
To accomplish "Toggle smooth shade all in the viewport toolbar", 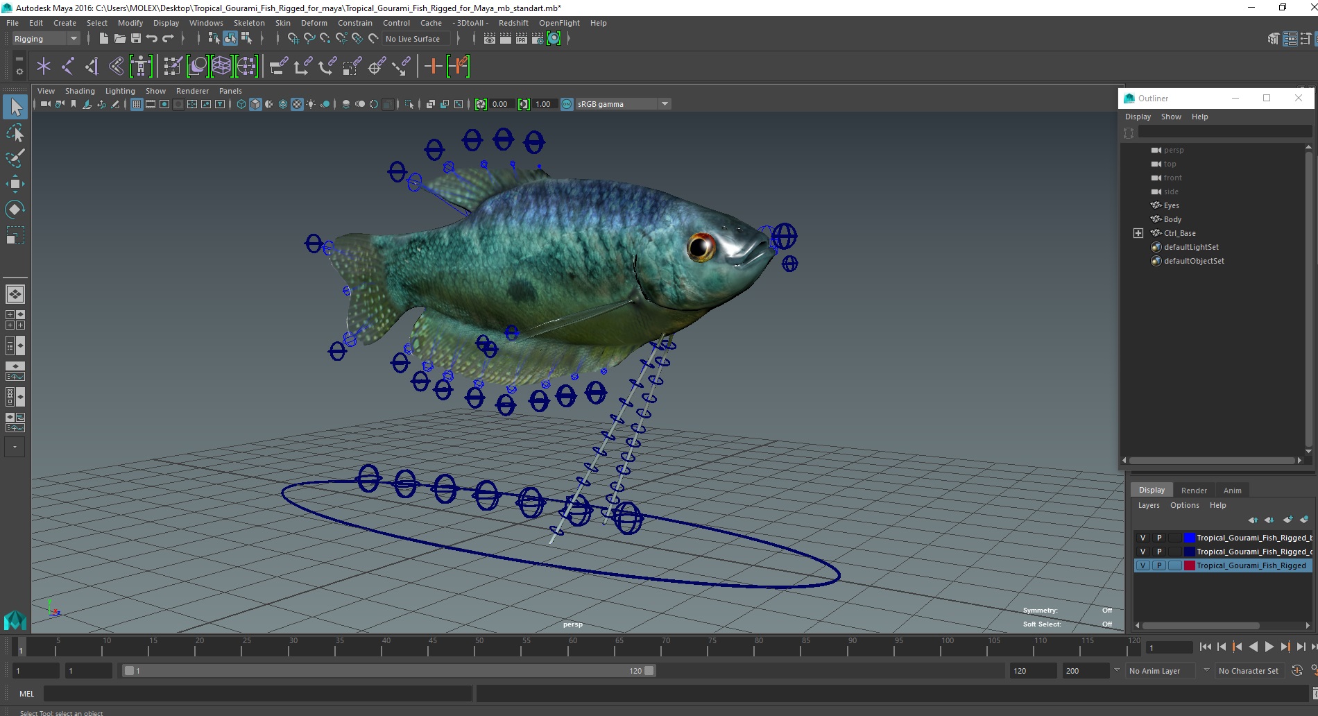I will point(255,104).
